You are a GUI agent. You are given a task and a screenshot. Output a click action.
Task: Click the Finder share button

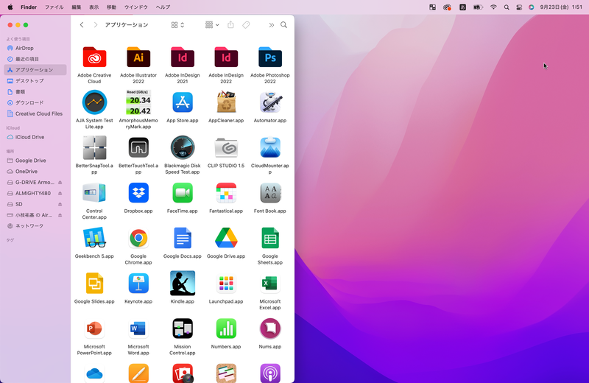230,25
